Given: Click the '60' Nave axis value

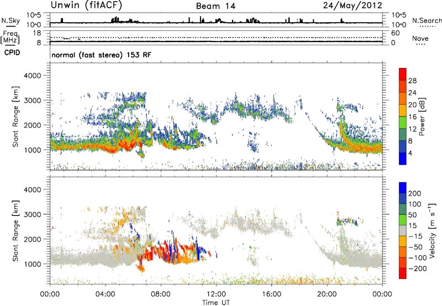Looking at the screenshot, I should [x=395, y=33].
